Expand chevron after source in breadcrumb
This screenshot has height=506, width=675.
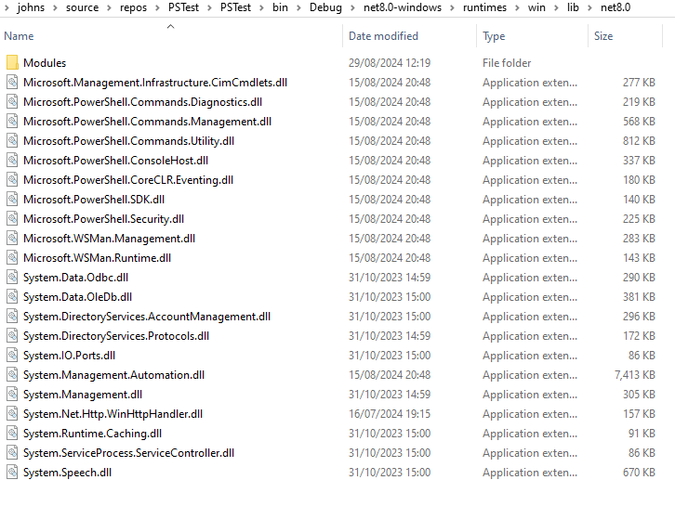pos(110,7)
